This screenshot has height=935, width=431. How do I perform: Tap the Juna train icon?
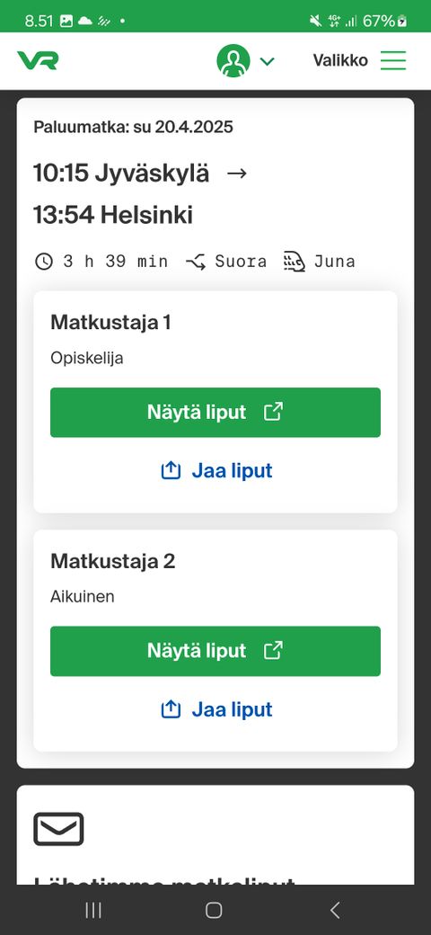(x=295, y=262)
